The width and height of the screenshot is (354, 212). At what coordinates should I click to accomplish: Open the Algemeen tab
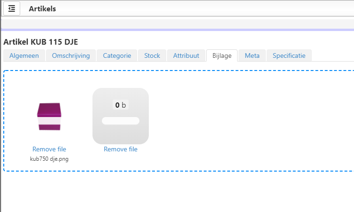[x=24, y=55]
